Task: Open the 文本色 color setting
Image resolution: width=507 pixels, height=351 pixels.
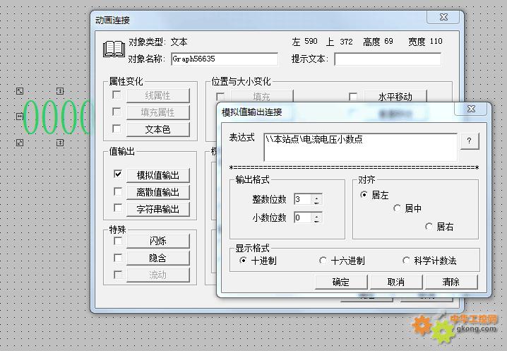Action: click(x=157, y=129)
